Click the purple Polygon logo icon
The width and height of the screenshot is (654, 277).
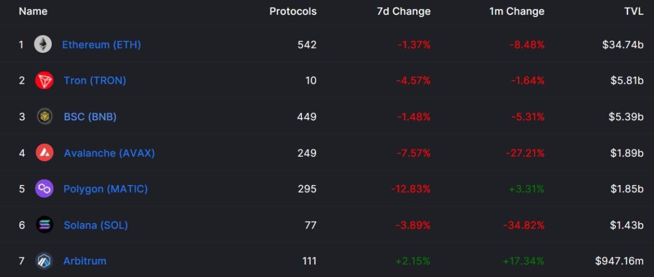pyautogui.click(x=44, y=189)
